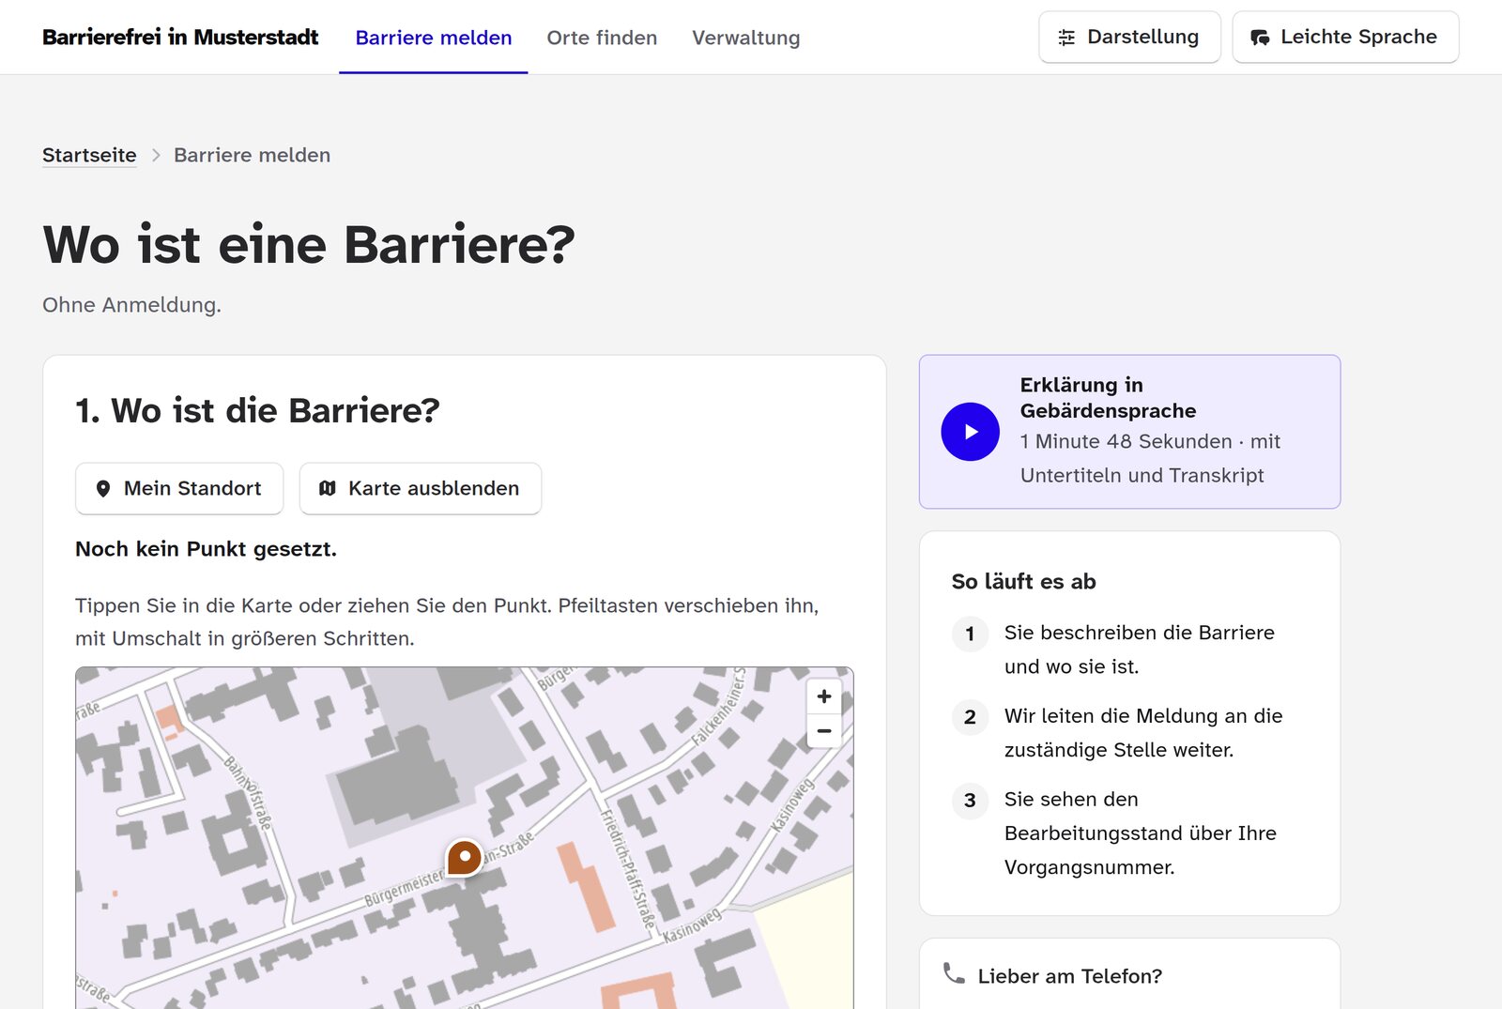
Task: Play the Gebärdensprache explanation video
Action: pos(970,432)
